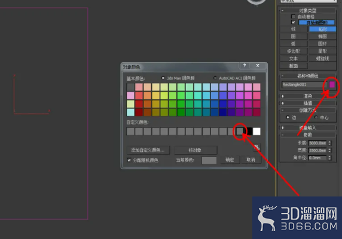Click the 长度 spinner arrows
The image size is (342, 239).
click(329, 143)
